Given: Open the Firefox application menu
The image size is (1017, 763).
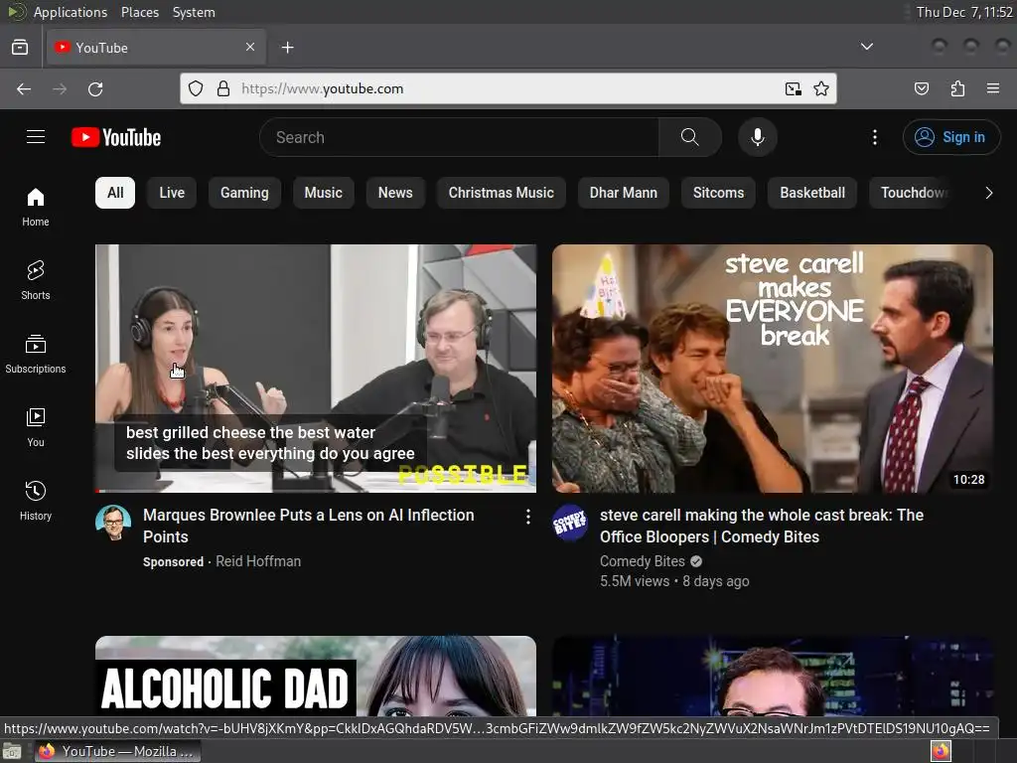Looking at the screenshot, I should [x=993, y=88].
